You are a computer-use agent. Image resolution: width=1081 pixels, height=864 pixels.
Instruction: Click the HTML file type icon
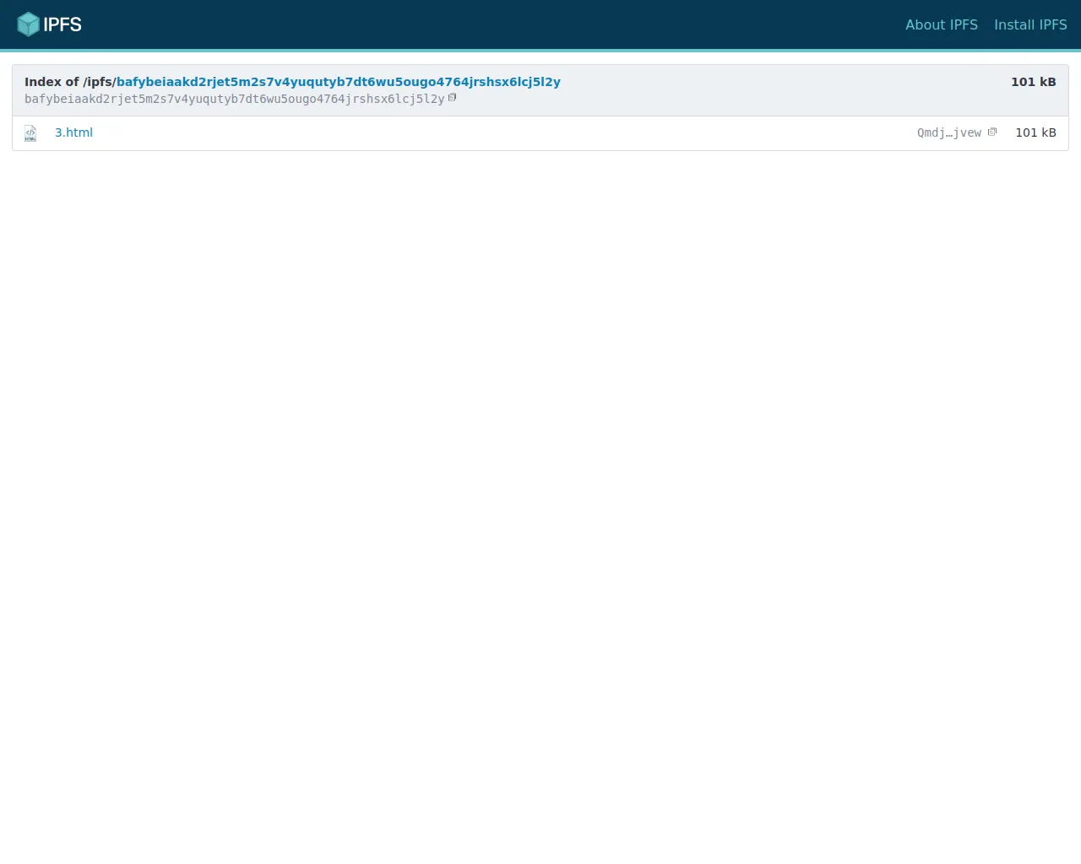[x=30, y=133]
